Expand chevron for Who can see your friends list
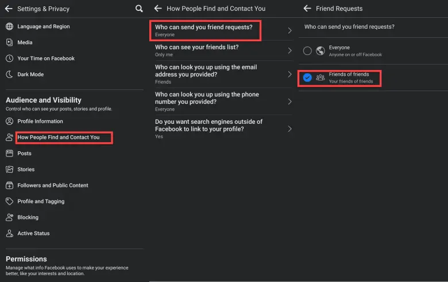 click(289, 50)
